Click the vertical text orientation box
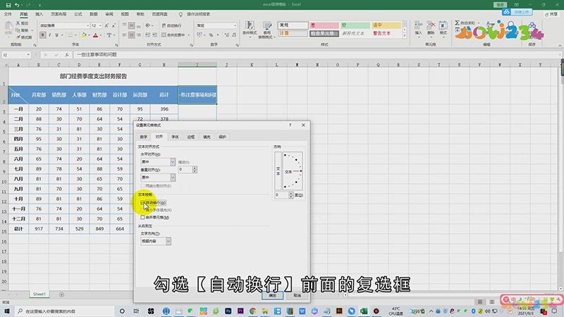 [x=278, y=171]
